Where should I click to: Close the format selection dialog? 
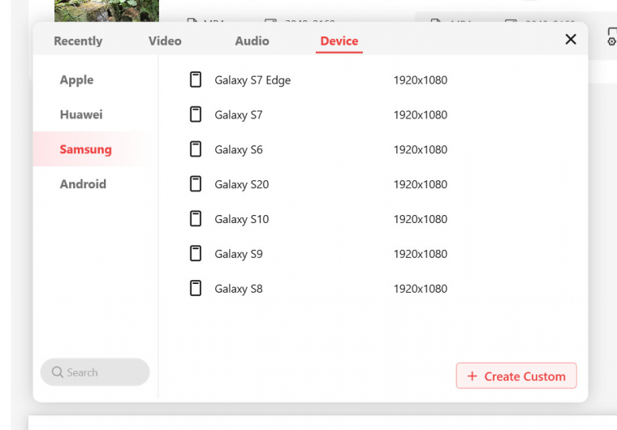571,39
